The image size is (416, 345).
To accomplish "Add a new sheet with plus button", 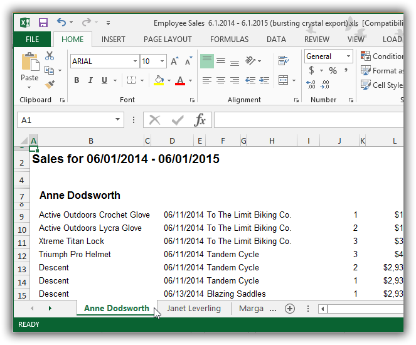I will [290, 309].
